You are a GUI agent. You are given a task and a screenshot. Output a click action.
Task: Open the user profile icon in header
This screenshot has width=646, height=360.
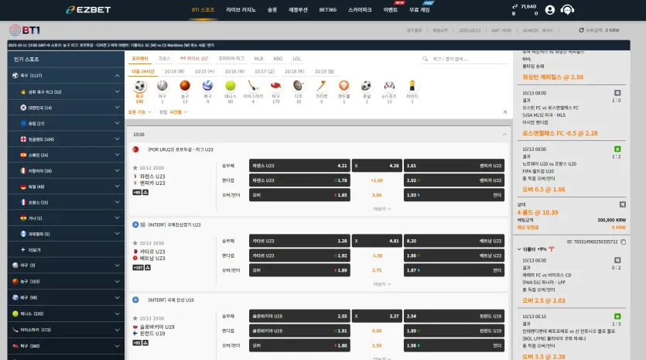(x=550, y=10)
